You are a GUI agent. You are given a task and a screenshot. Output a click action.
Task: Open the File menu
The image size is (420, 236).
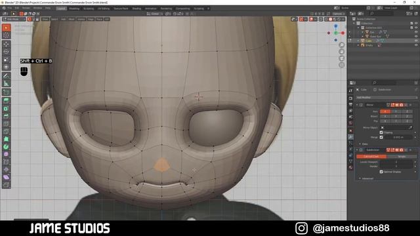click(x=10, y=9)
